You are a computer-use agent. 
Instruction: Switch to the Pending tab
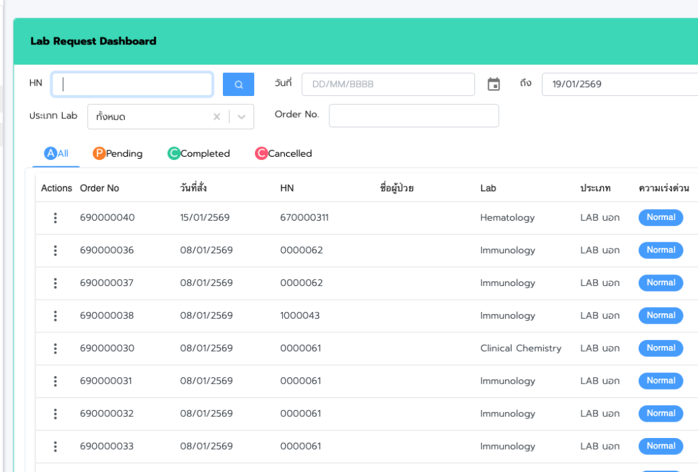point(118,154)
